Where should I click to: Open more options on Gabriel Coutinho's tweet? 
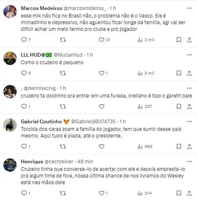tap(189, 122)
